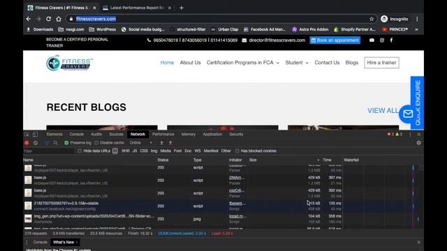The image size is (447, 251).
Task: Open the Instagram icon in top bar
Action: [x=382, y=40]
